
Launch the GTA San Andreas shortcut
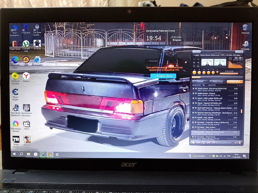click(27, 142)
